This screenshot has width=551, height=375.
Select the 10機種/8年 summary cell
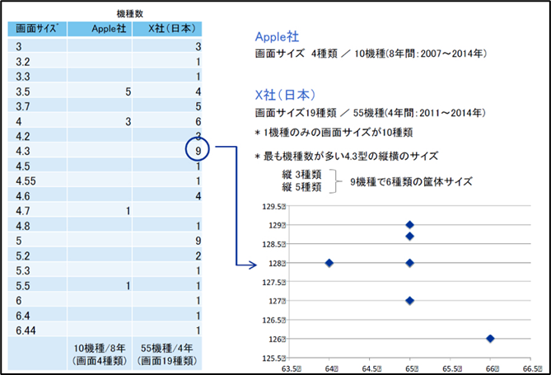point(100,354)
